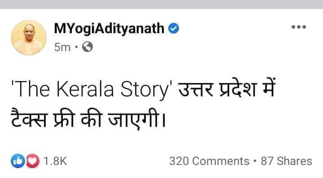This screenshot has height=178, width=323.
Task: Click the 5m post timestamp
Action: point(62,48)
